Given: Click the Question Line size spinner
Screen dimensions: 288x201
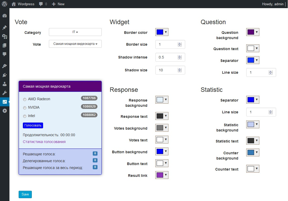Looking at the screenshot, I should click(x=271, y=72).
